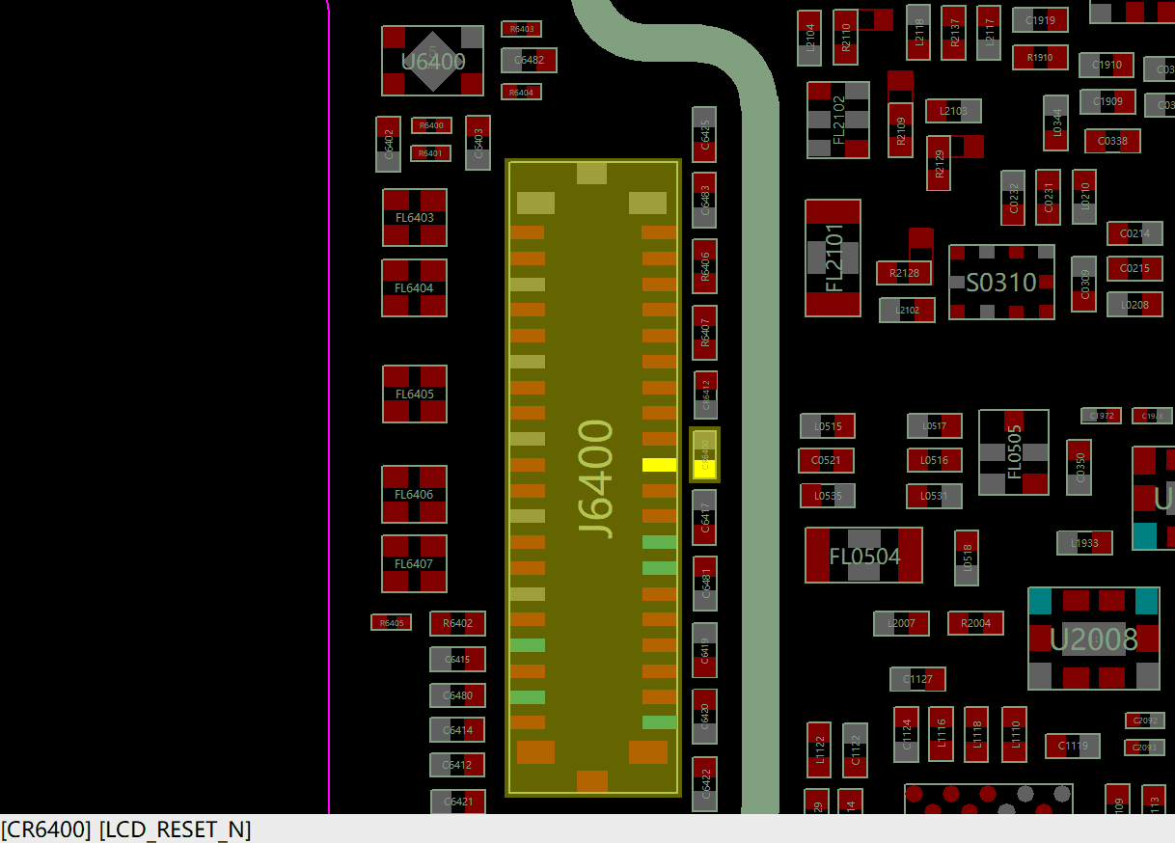Select filter FL6404

415,288
